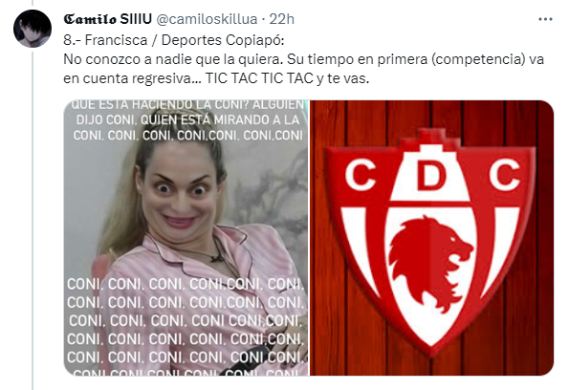Open the CONI meme photo on left
This screenshot has width=569, height=390.
186,238
